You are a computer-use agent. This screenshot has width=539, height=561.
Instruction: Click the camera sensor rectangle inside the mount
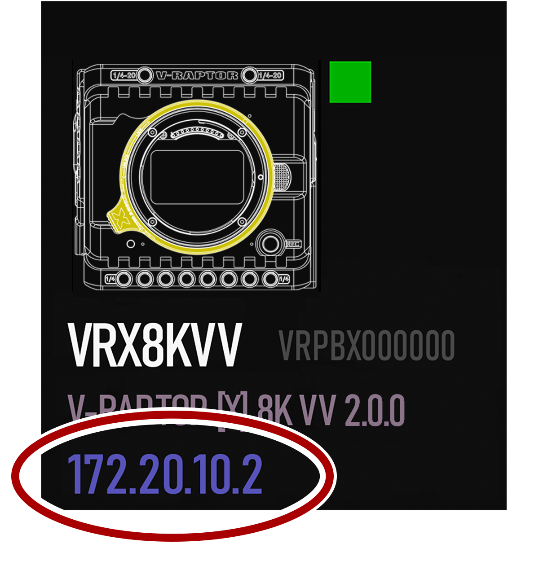pyautogui.click(x=197, y=177)
